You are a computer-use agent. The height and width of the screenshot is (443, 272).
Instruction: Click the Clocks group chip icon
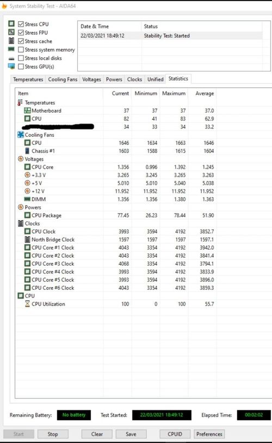(21, 223)
